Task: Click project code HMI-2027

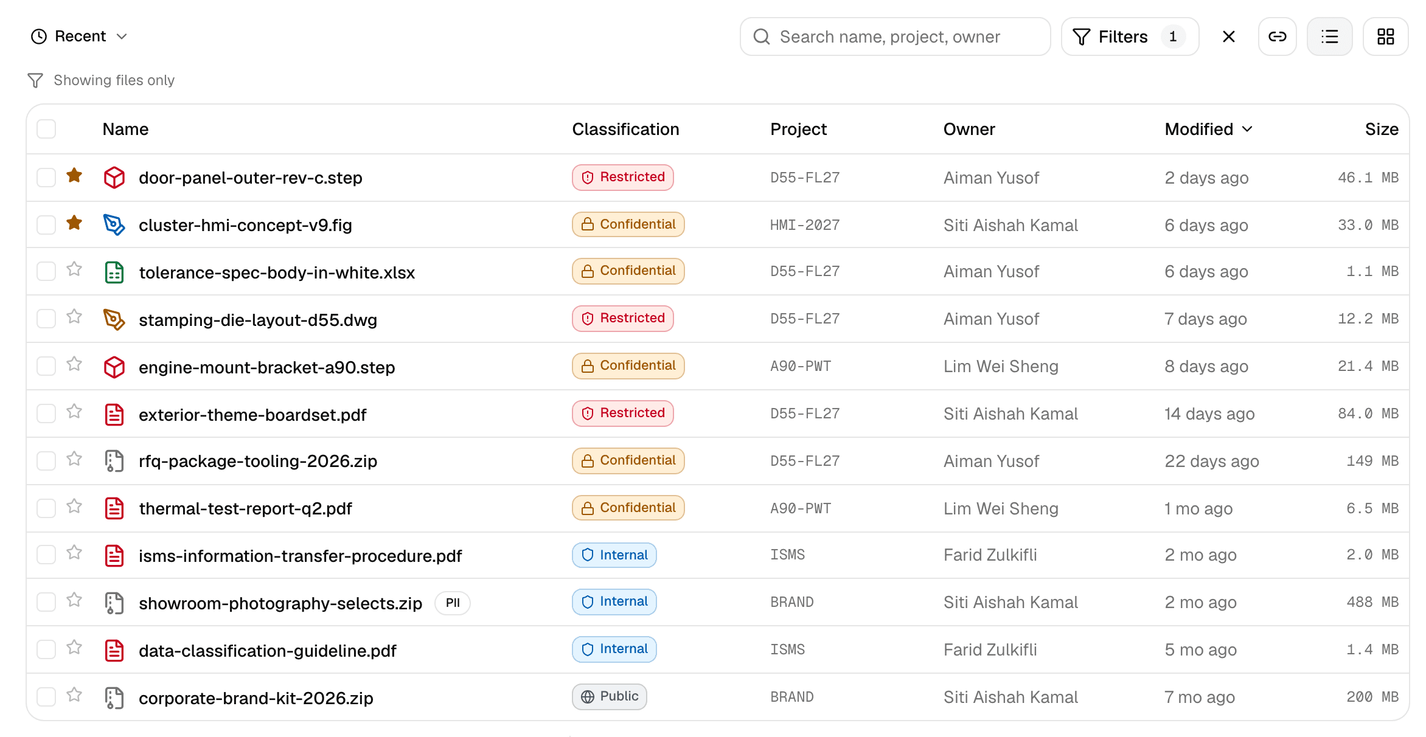Action: pos(804,225)
